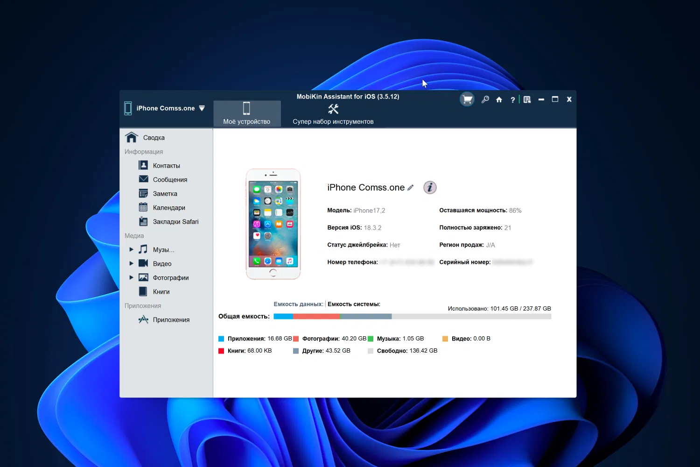700x467 pixels.
Task: Click the light gray Свободно legend swatch
Action: (371, 351)
